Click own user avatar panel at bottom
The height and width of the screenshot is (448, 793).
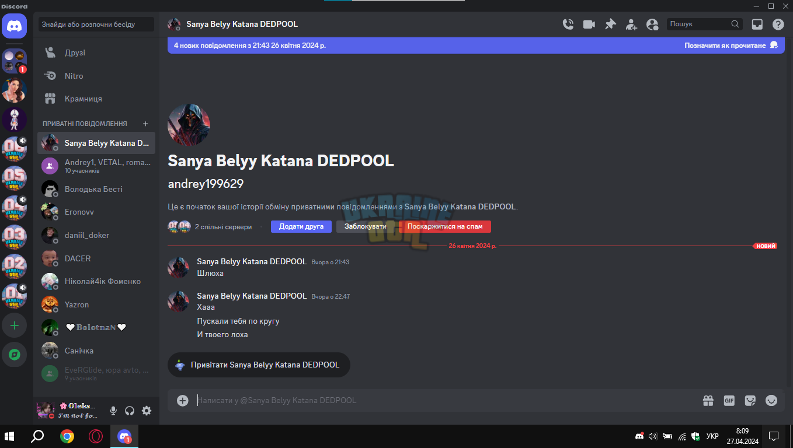point(69,411)
